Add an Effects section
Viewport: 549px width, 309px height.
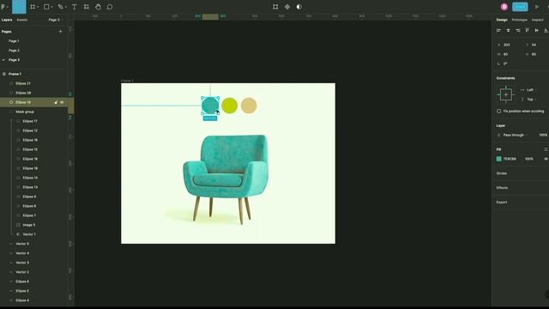pyautogui.click(x=502, y=188)
